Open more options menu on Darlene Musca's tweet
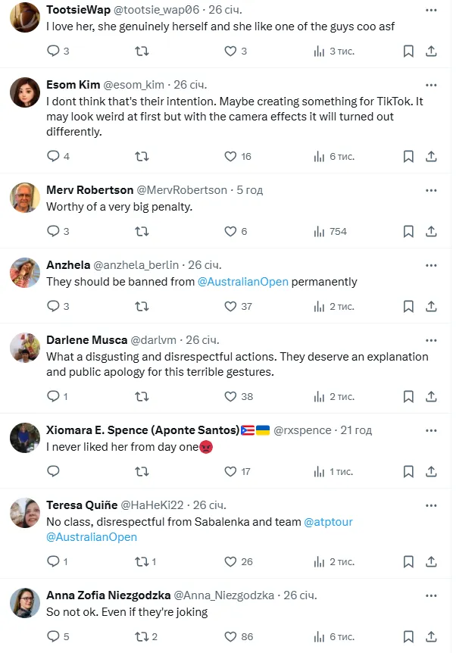 coord(431,340)
